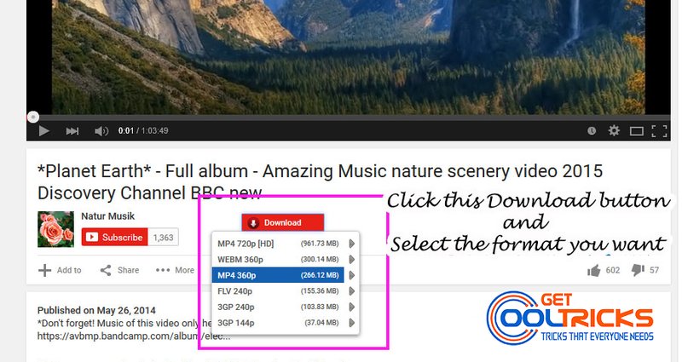This screenshot has height=362, width=682.
Task: Expand arrow beside MP4 720p [HD]
Action: 352,244
